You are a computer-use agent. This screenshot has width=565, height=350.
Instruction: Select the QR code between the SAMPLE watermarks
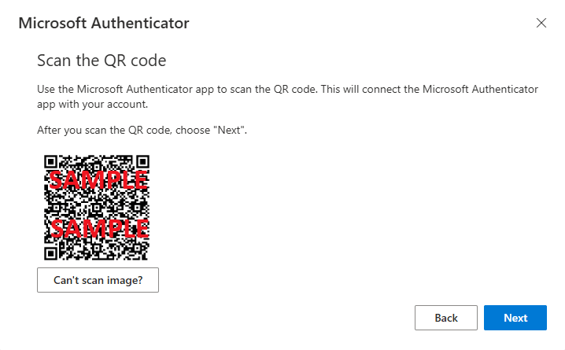tap(98, 204)
